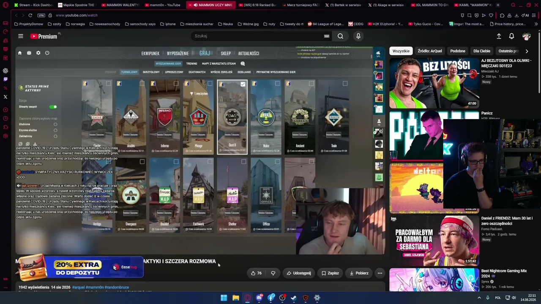Open Best Nightcore Gaming Mix thumbnail
Image resolution: width=541 pixels, height=304 pixels.
click(434, 280)
